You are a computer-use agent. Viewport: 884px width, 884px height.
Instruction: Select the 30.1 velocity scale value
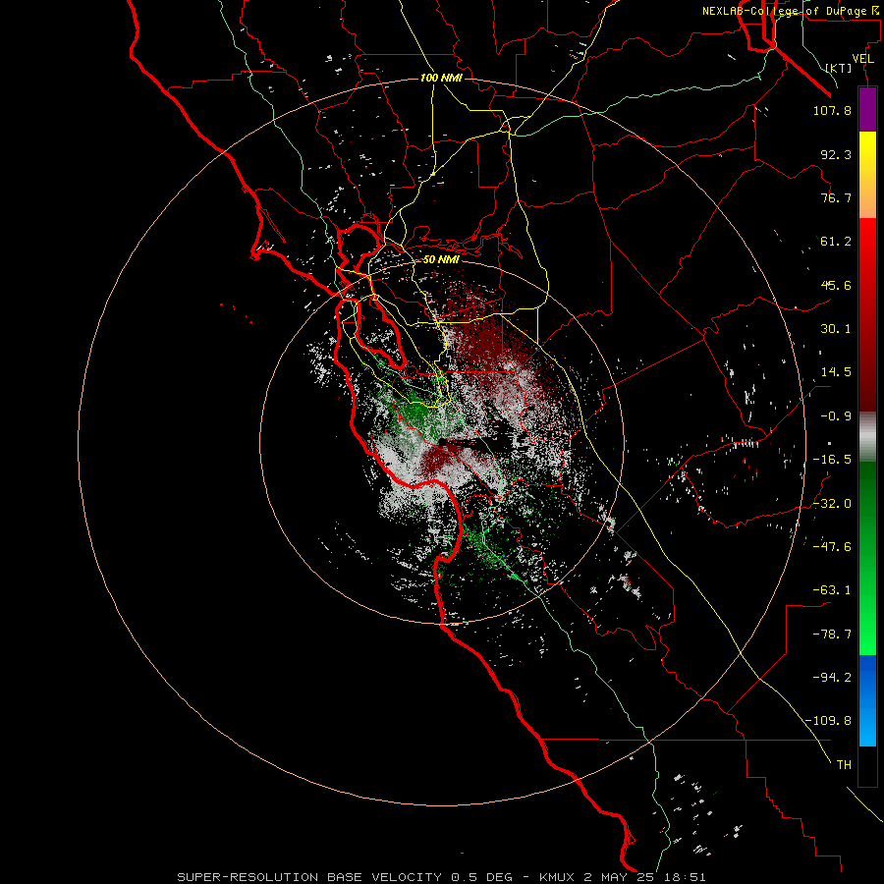[x=836, y=329]
